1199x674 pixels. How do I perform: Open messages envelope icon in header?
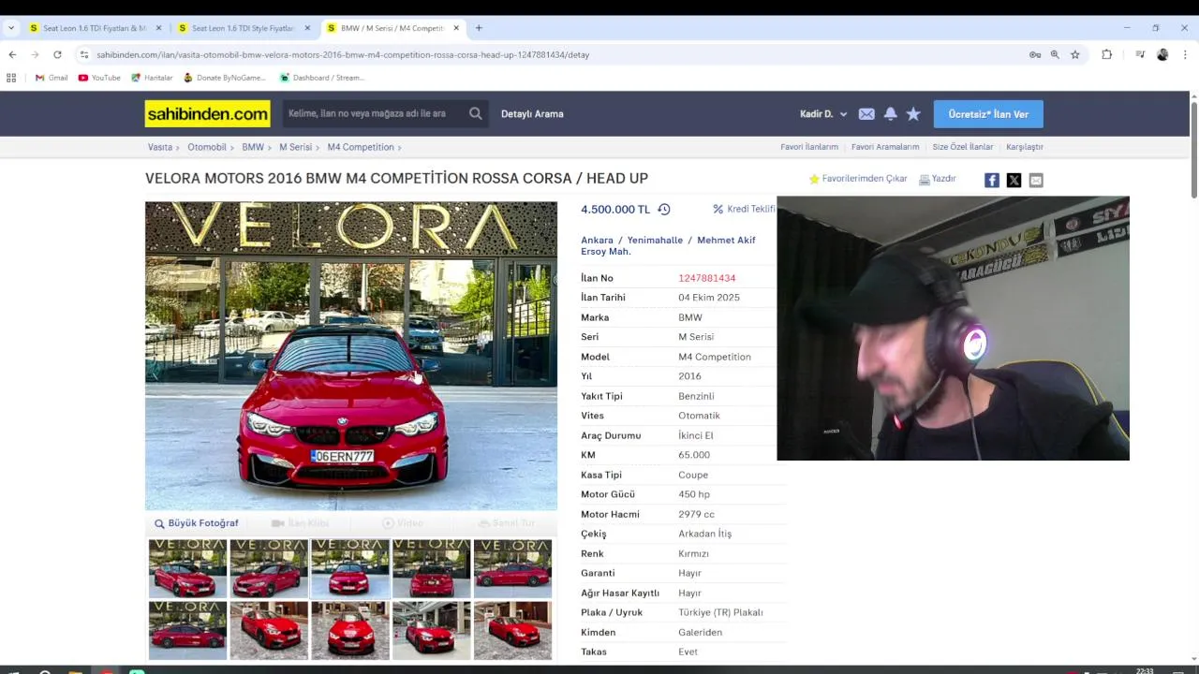(866, 114)
